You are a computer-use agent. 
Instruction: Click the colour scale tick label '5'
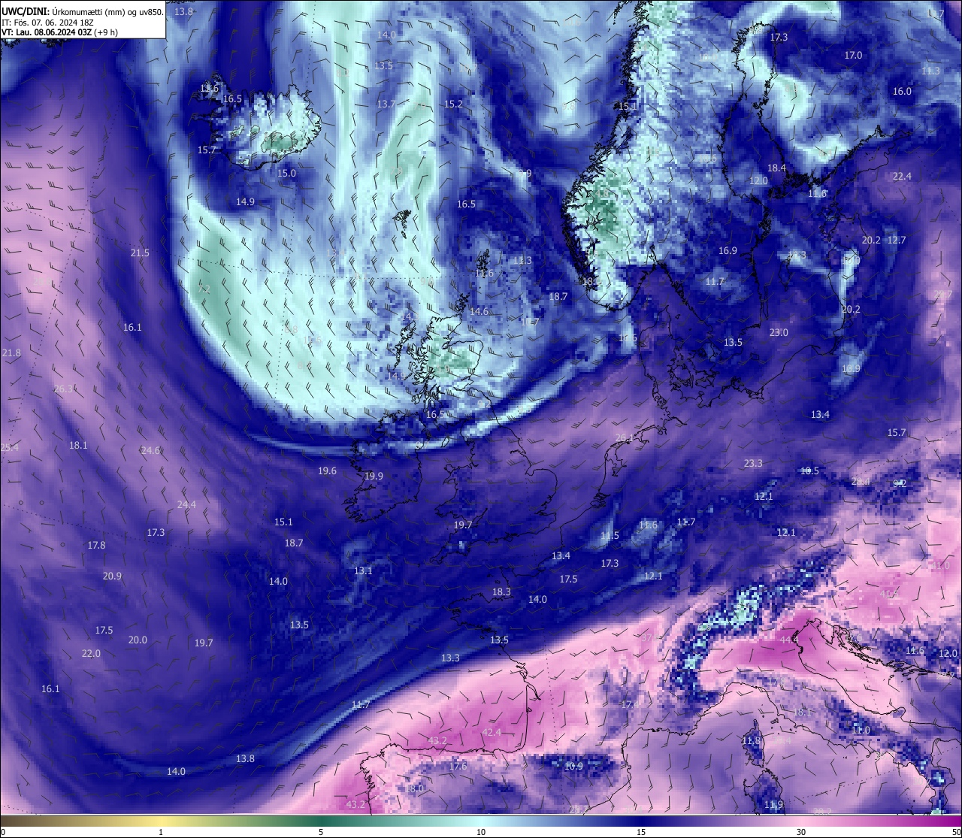[x=321, y=832]
